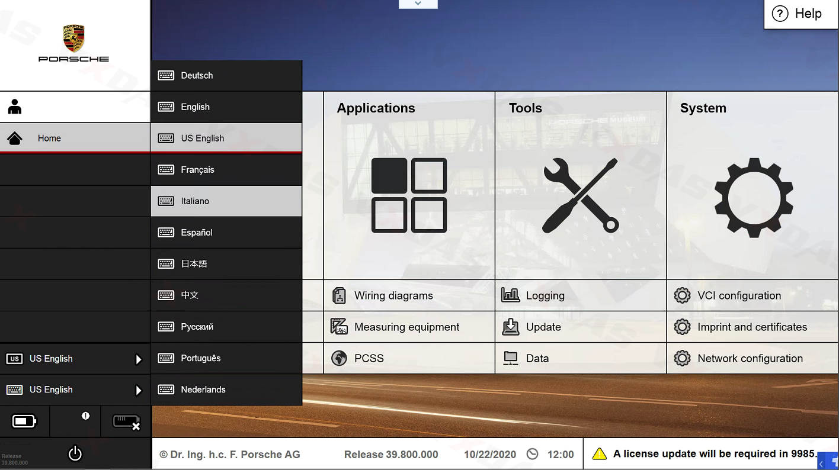
Task: Open the Data tool
Action: click(537, 358)
